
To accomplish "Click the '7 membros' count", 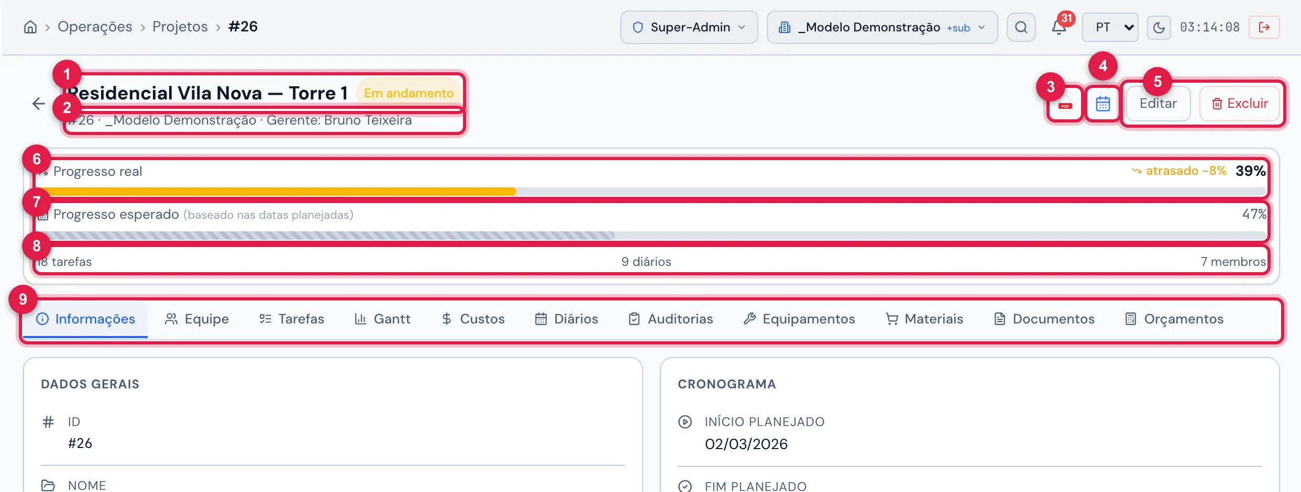I will pyautogui.click(x=1233, y=262).
